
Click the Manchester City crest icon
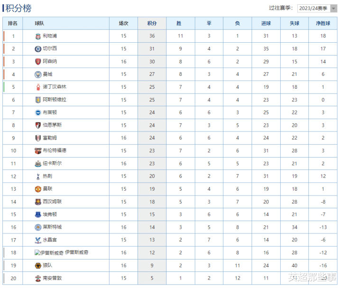pyautogui.click(x=38, y=74)
